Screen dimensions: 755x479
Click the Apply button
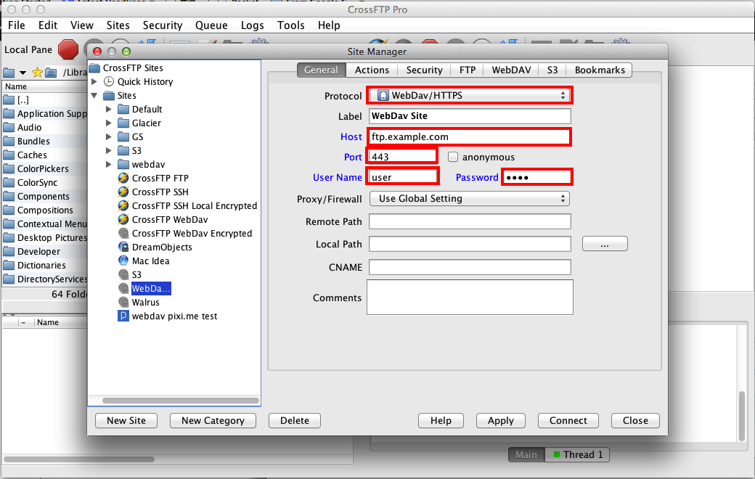[x=501, y=420]
